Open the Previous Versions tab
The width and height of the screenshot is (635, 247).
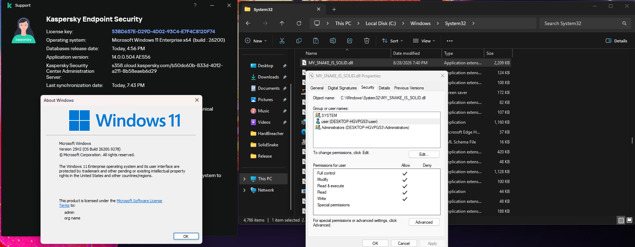coord(409,88)
